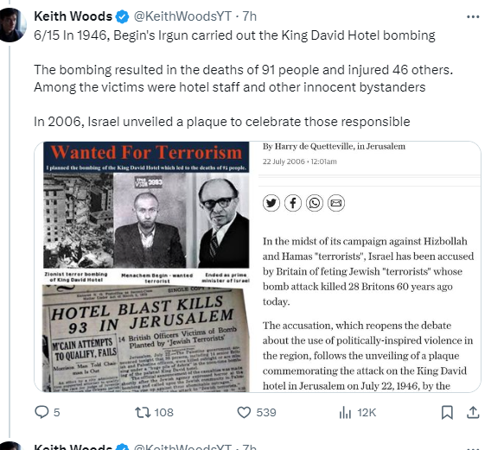
Task: Open Keith Woods profile avatar
Action: 12,25
